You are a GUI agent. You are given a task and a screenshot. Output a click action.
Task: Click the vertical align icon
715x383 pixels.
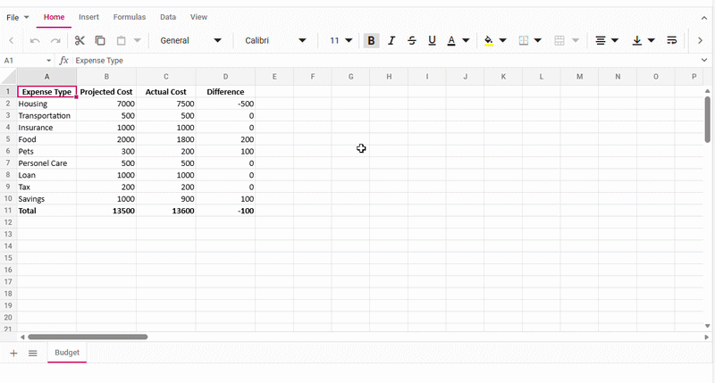point(637,40)
